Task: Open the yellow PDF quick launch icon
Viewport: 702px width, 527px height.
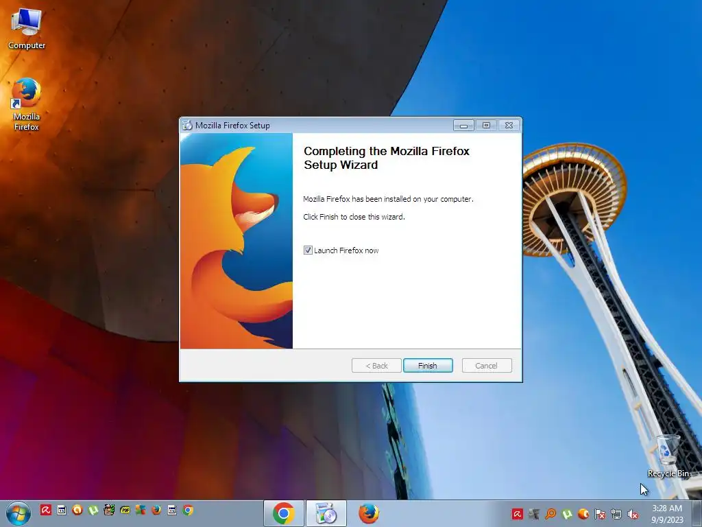Action: pyautogui.click(x=125, y=510)
